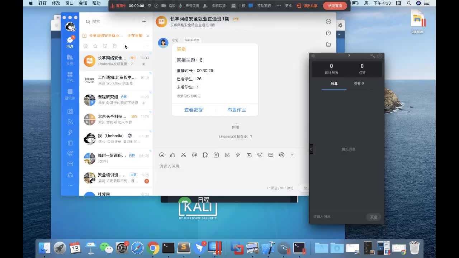Create a schedule with the chat toolbar calendar icon
The image size is (459, 258).
[x=216, y=155]
